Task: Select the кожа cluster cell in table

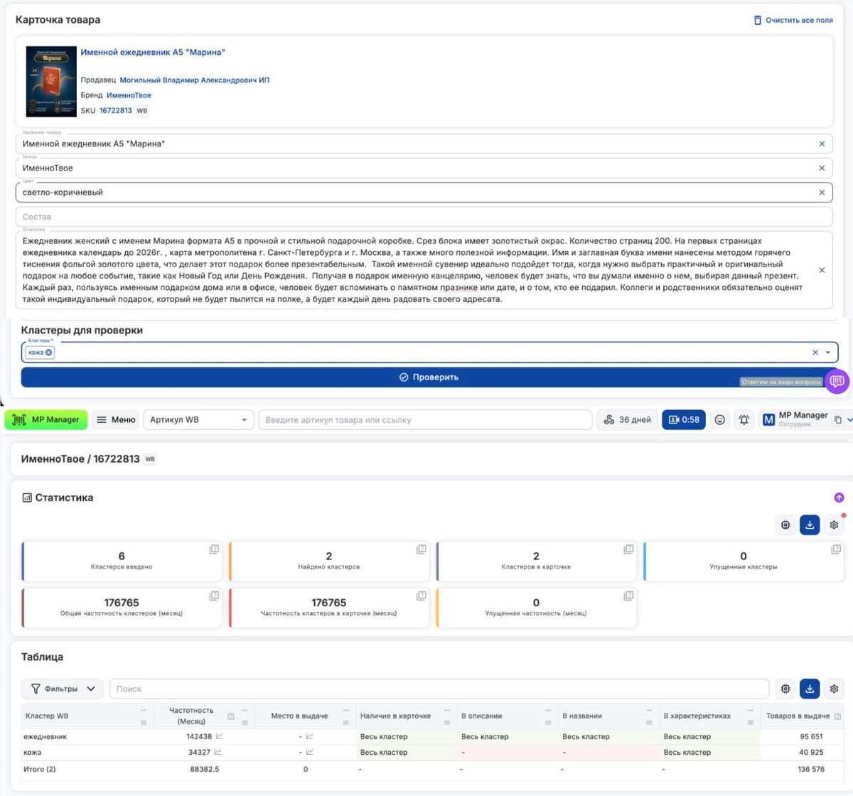Action: coord(33,752)
